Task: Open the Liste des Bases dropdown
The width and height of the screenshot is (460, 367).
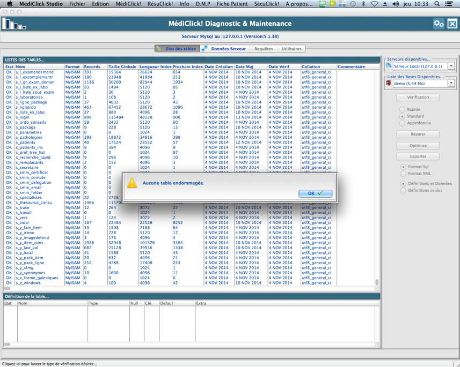Action: point(451,84)
